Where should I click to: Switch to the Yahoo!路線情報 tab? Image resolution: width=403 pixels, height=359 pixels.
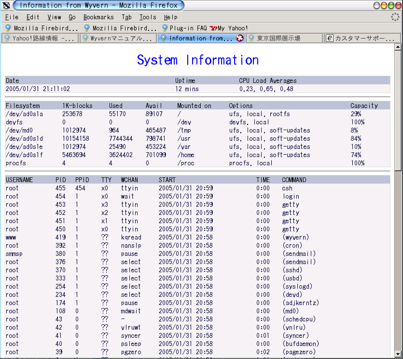(x=40, y=38)
